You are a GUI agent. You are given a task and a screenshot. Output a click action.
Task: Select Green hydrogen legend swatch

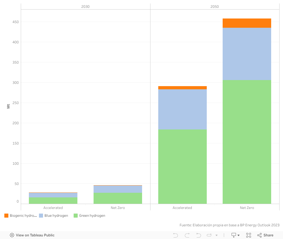[x=76, y=216]
